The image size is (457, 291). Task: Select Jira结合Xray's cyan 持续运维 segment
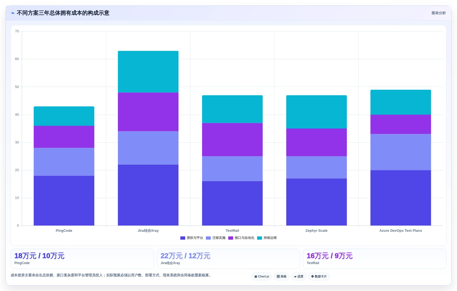148,72
